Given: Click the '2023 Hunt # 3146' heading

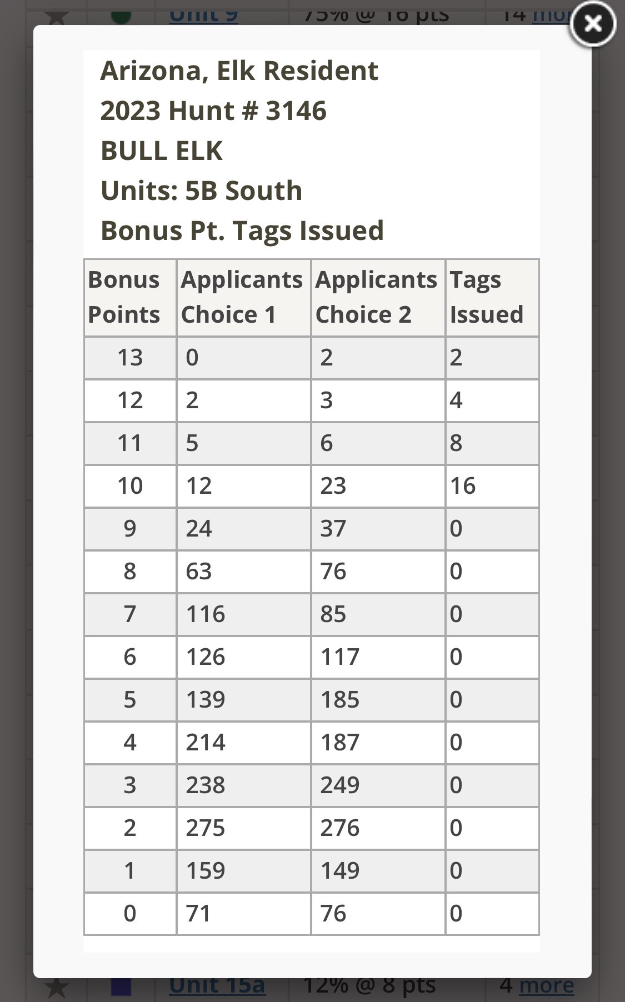Looking at the screenshot, I should pos(213,111).
